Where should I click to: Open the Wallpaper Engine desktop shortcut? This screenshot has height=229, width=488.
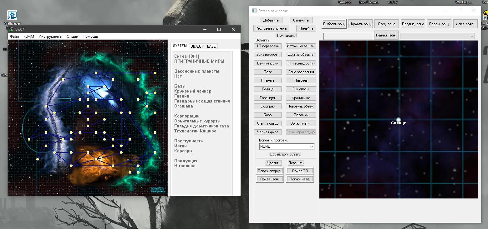coord(12,15)
